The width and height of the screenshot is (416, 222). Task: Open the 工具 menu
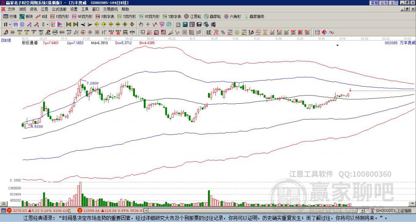click(84, 9)
